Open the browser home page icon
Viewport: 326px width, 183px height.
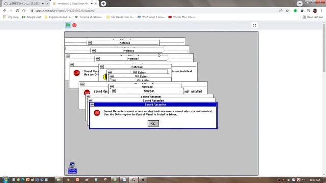24,11
